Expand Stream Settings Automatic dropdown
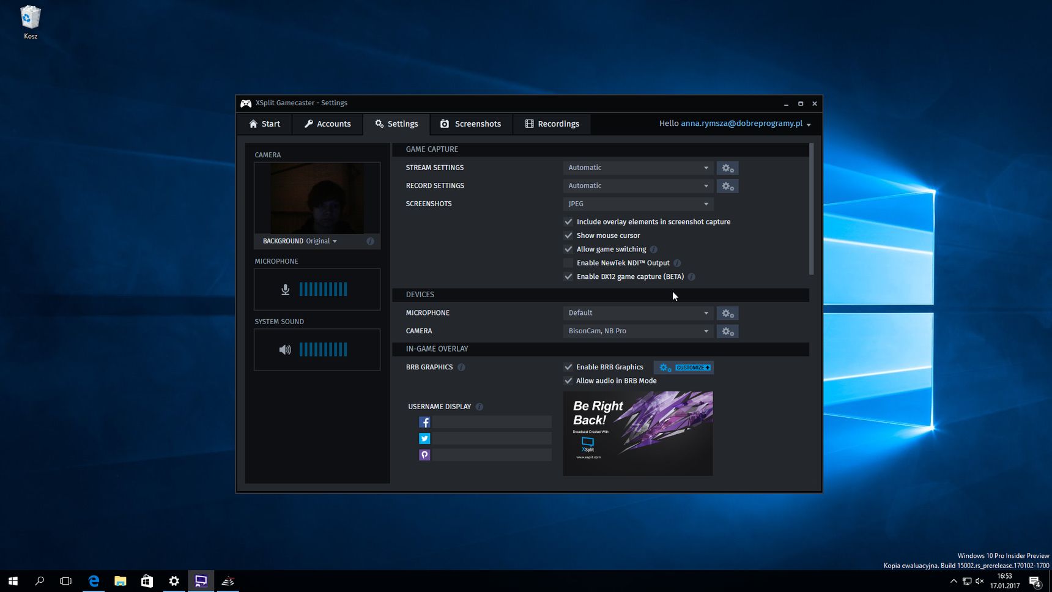Screen dimensions: 1052x592 [x=638, y=168]
